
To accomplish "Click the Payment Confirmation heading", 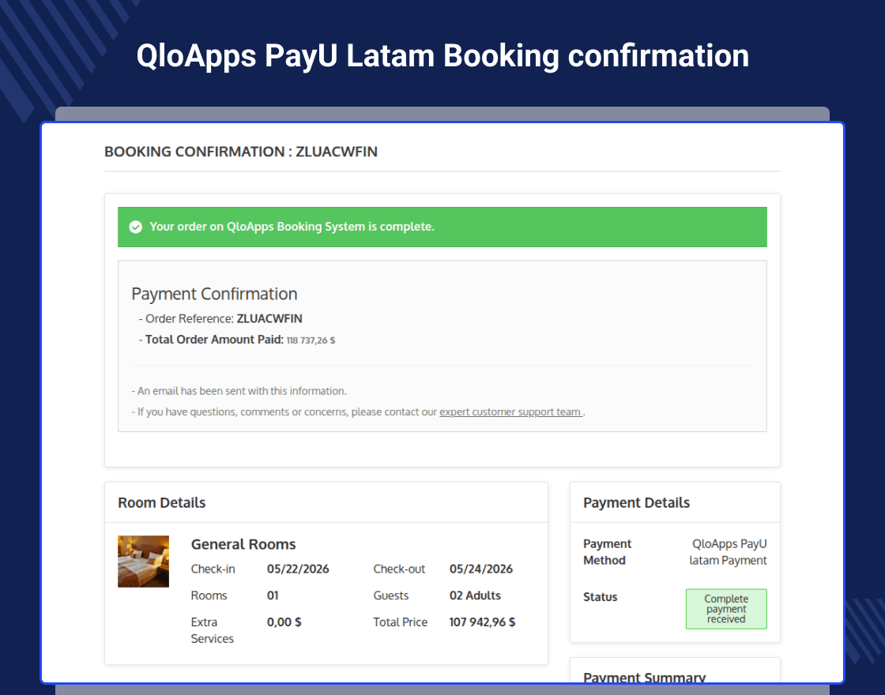I will tap(214, 294).
